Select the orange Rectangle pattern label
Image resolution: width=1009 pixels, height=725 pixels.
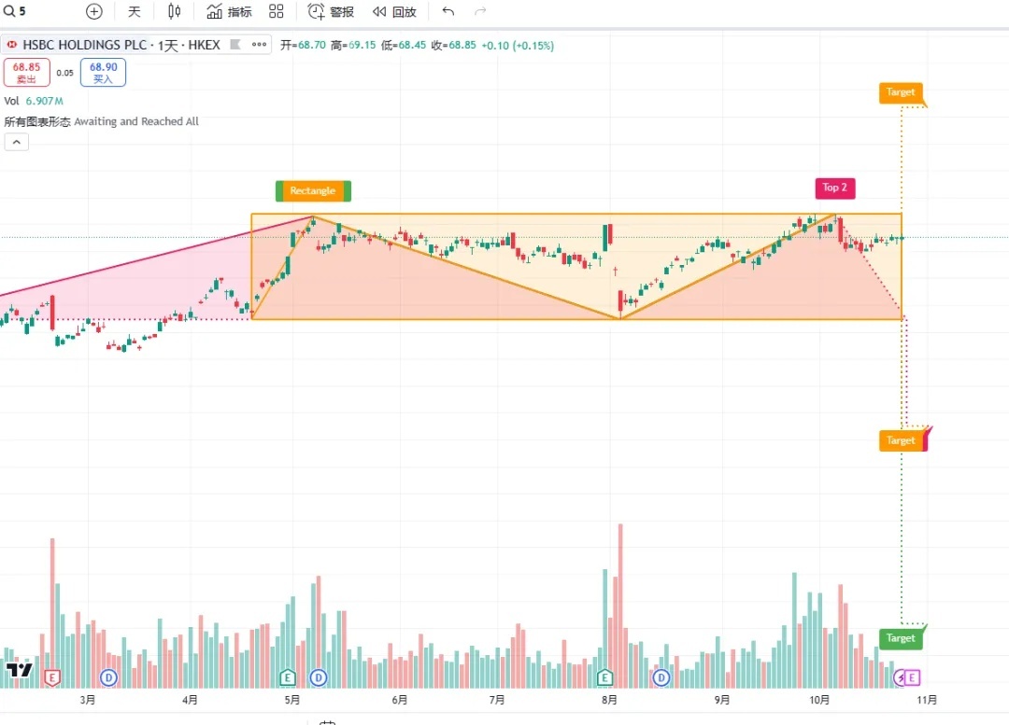312,191
